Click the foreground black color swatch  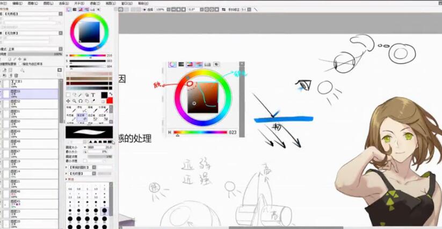(104, 95)
